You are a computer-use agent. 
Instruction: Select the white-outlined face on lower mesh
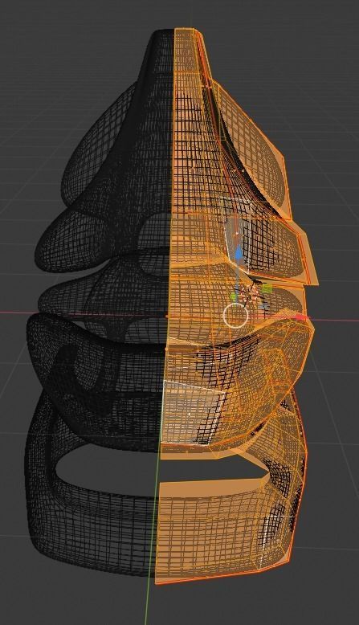192,412
